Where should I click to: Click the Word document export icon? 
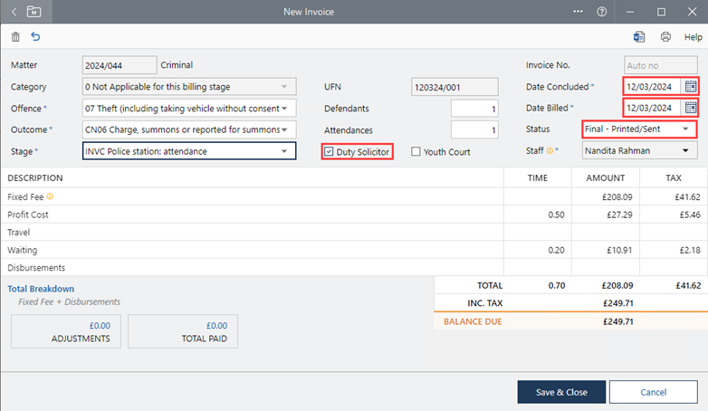pyautogui.click(x=639, y=37)
